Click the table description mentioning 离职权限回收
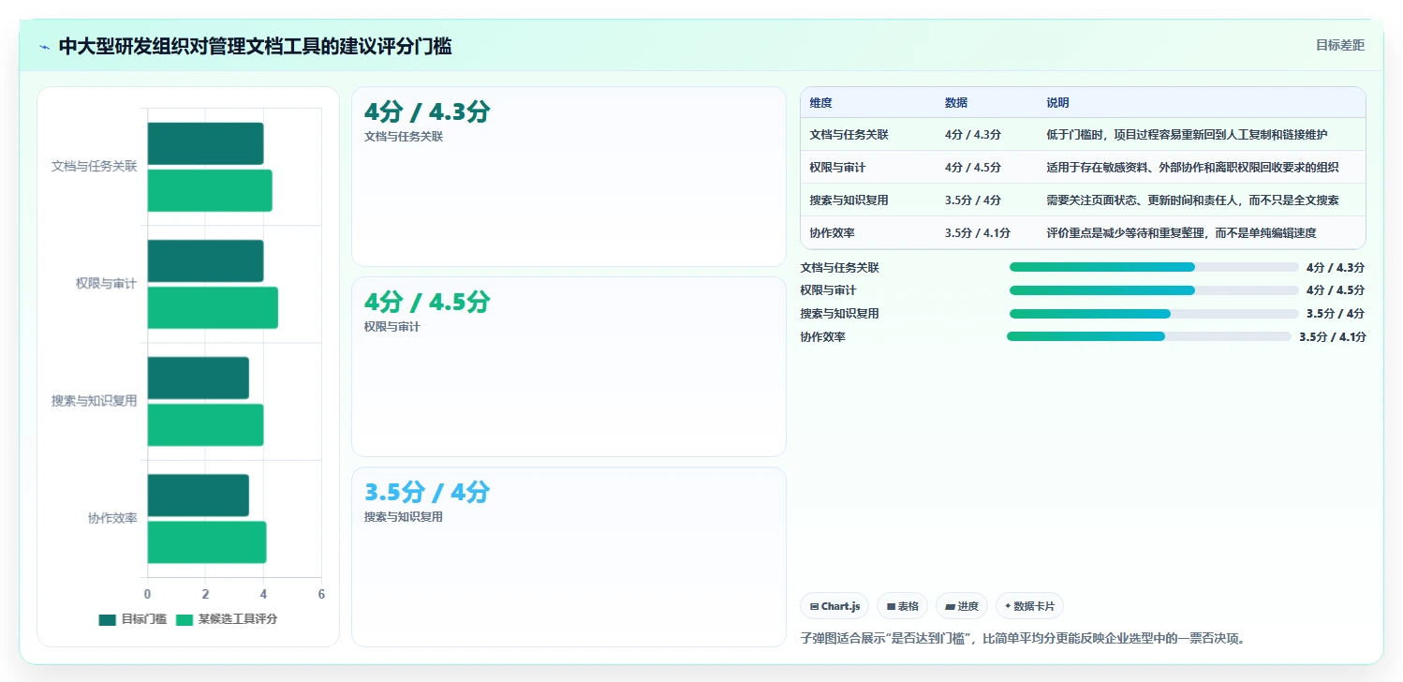1403x682 pixels. pyautogui.click(x=1192, y=168)
